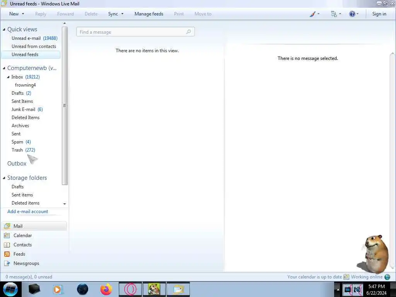This screenshot has width=396, height=297.
Task: Click the Calendar icon in bottom pane
Action: 7,236
